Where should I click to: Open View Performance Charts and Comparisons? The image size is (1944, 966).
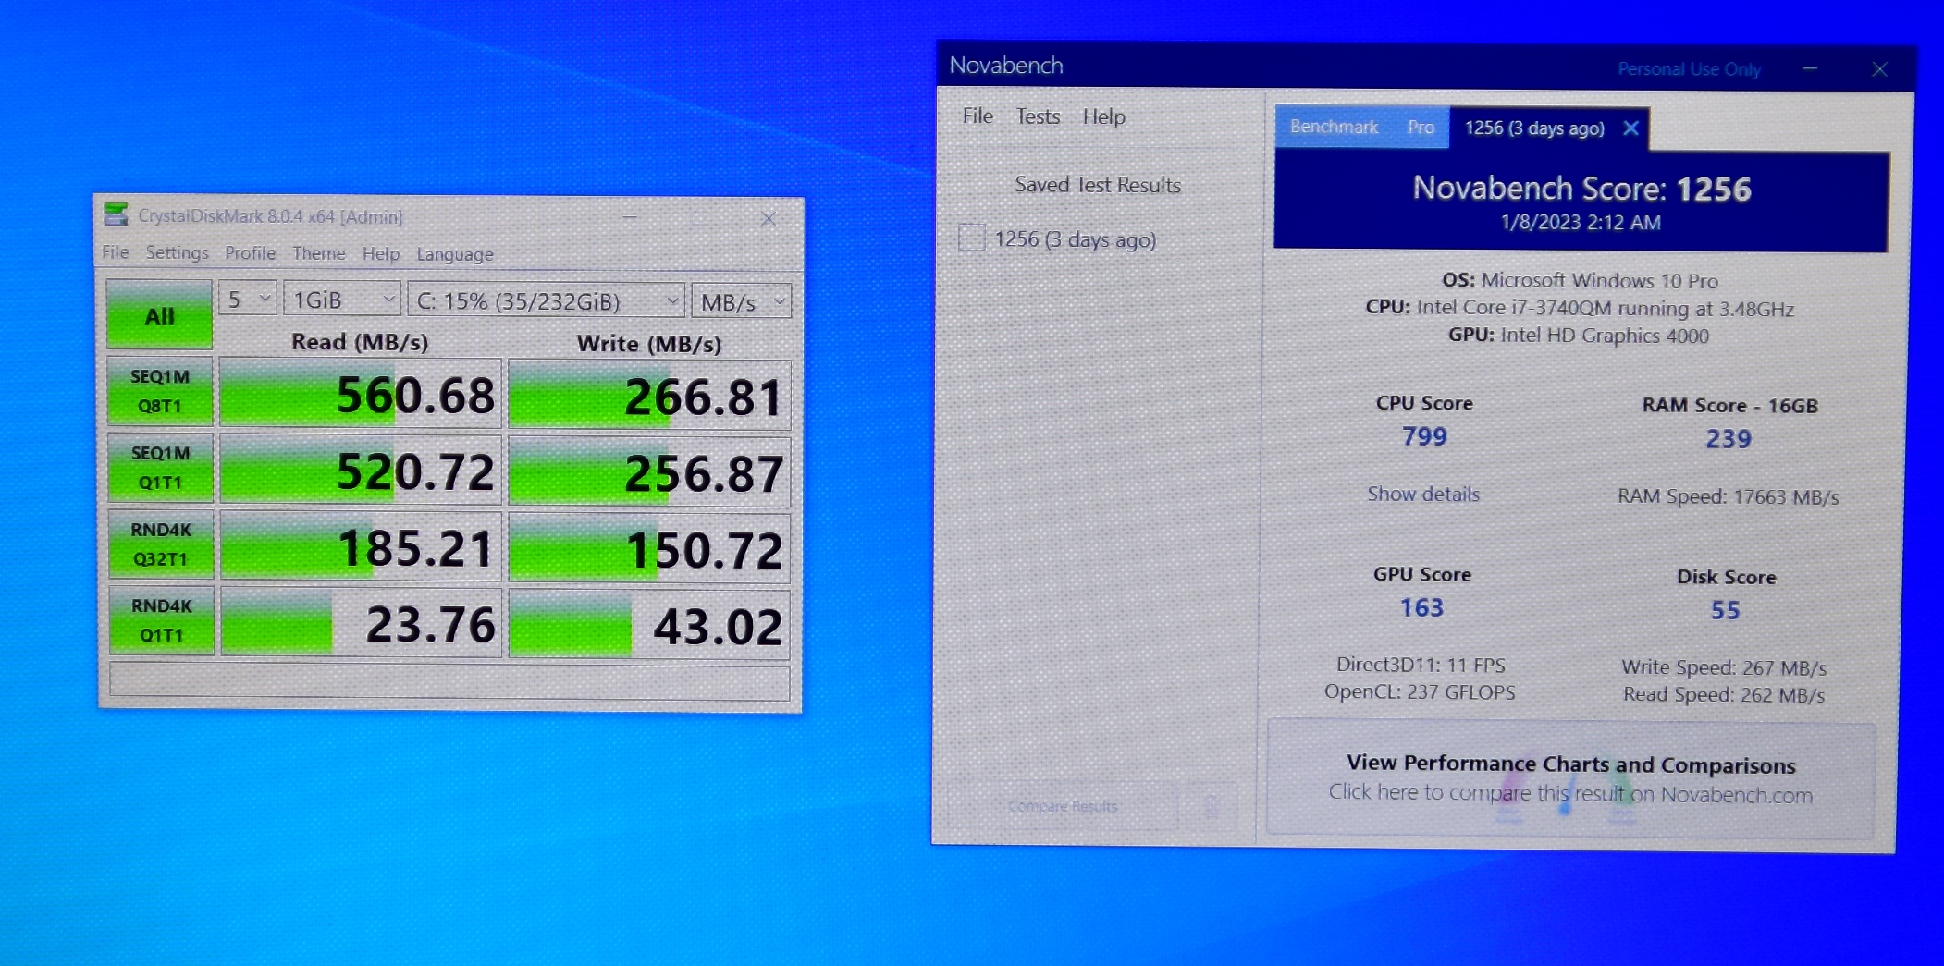(x=1570, y=778)
